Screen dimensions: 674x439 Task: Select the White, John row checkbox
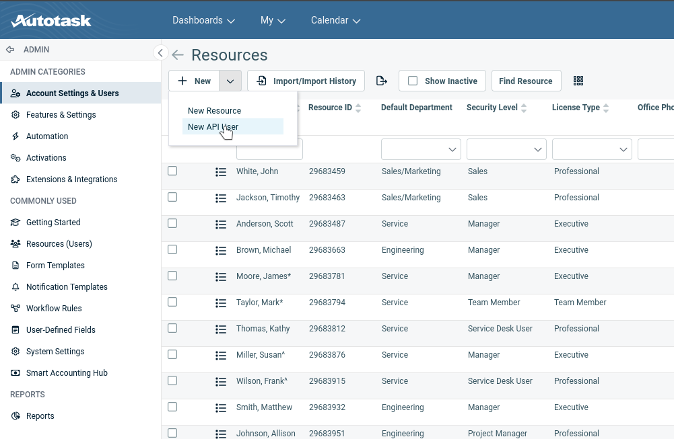pos(172,171)
